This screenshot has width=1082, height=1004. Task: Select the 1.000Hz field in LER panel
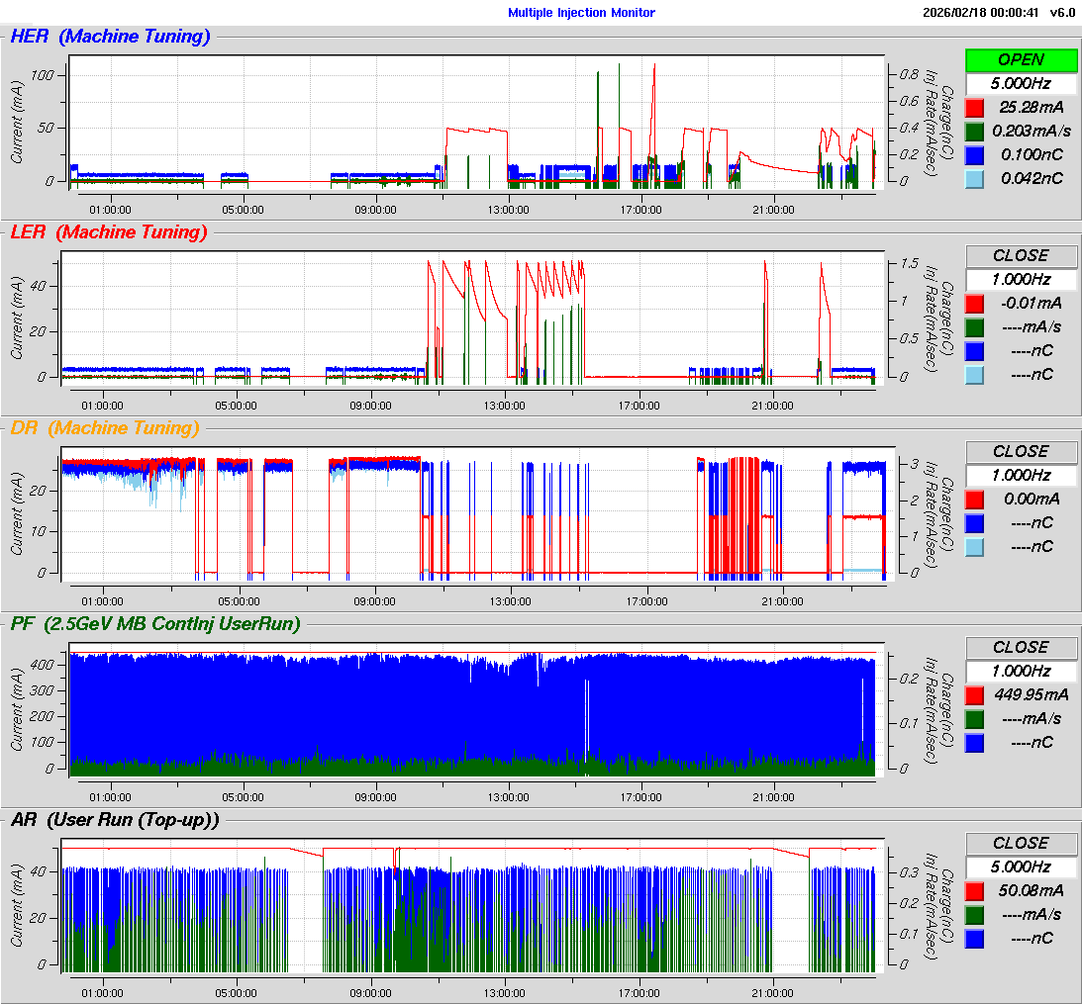pyautogui.click(x=1021, y=279)
